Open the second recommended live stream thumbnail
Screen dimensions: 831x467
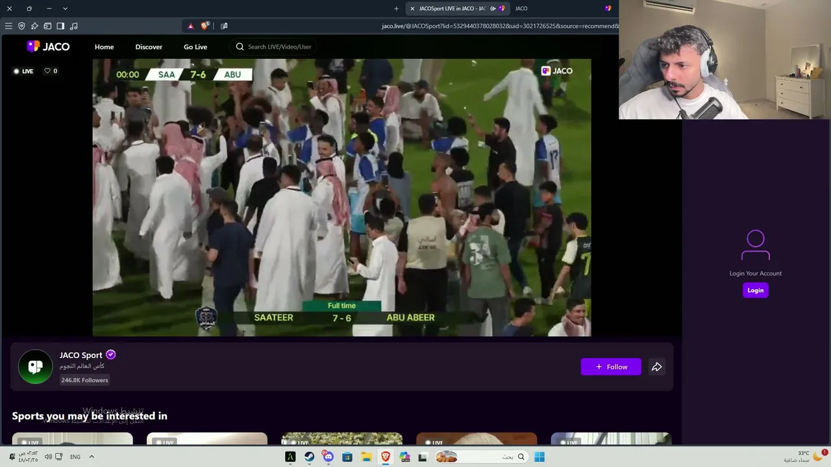click(x=207, y=439)
